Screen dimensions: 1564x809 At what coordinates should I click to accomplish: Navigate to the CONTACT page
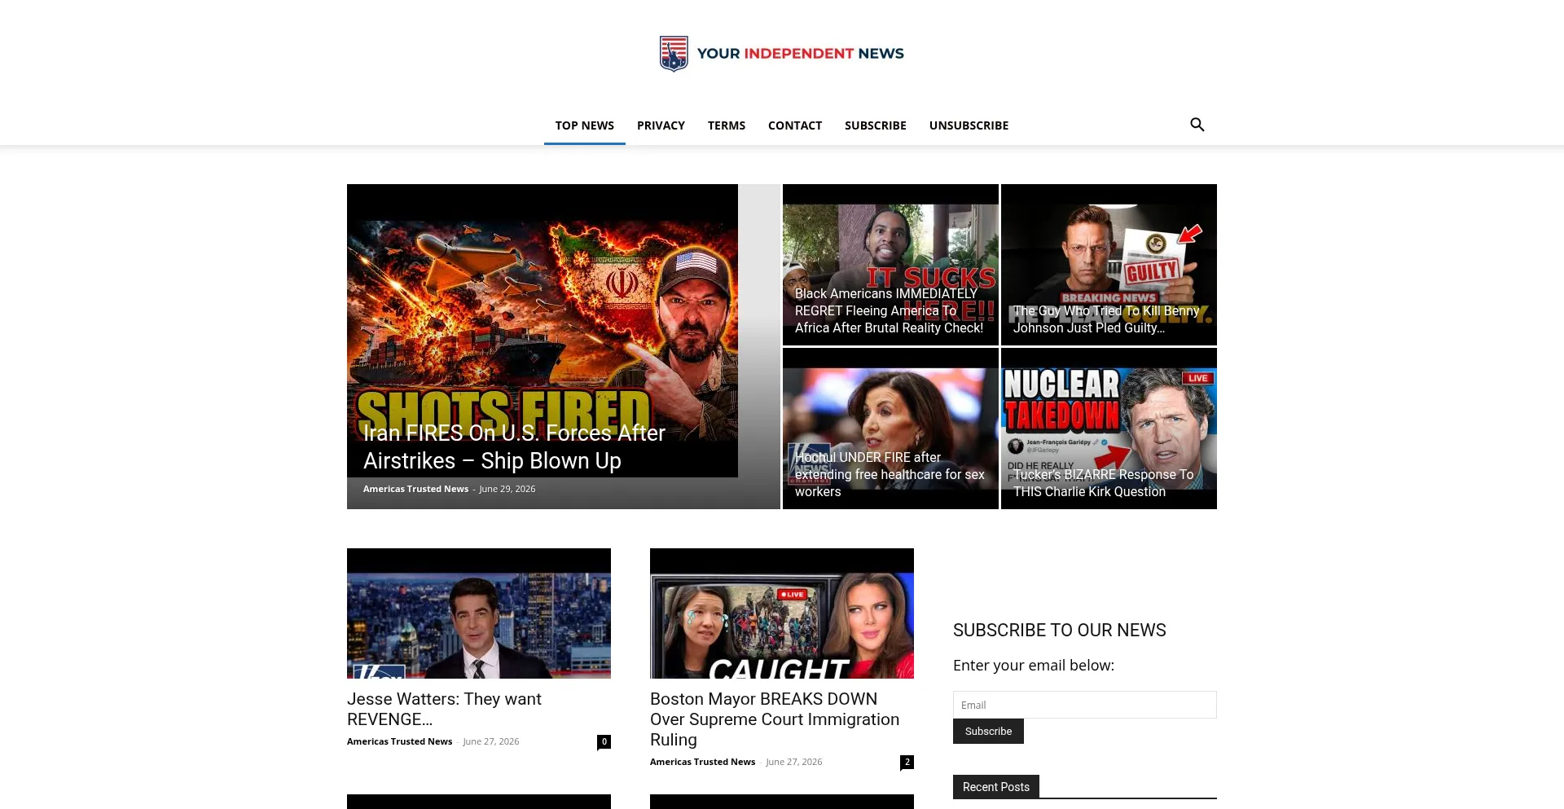click(795, 125)
